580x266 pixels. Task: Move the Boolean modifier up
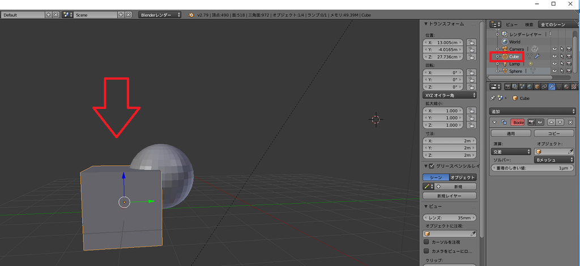(x=553, y=122)
